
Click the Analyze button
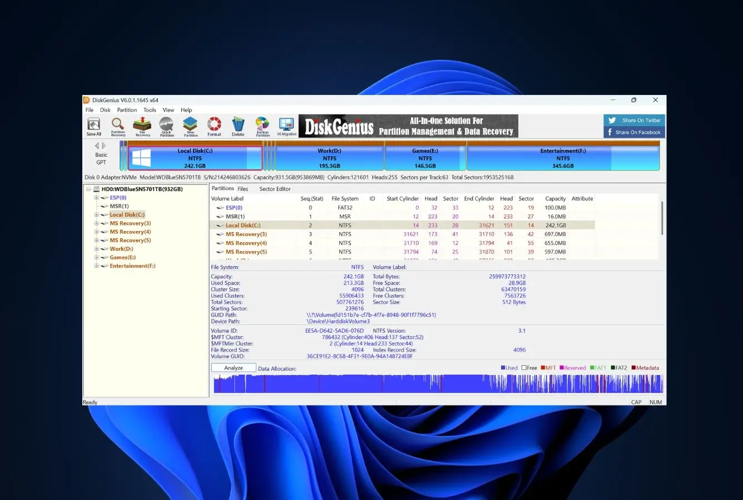(x=234, y=368)
